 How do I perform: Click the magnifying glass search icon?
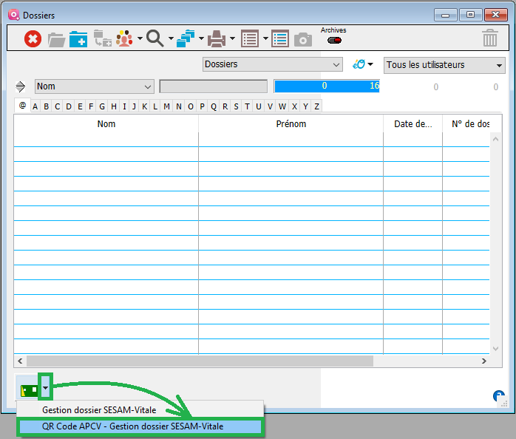[155, 38]
